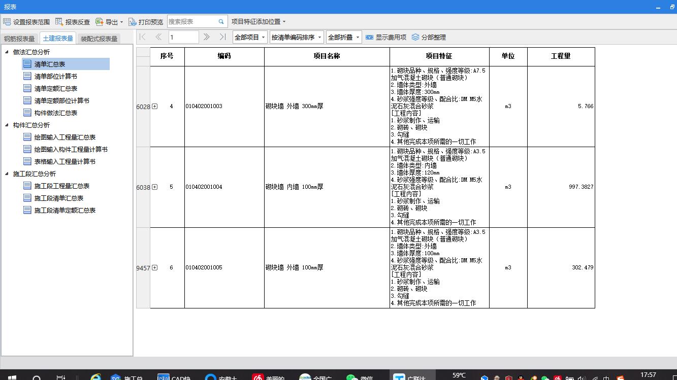This screenshot has width=677, height=380.
Task: Open 项目特征添加位置 dropdown
Action: [x=259, y=22]
